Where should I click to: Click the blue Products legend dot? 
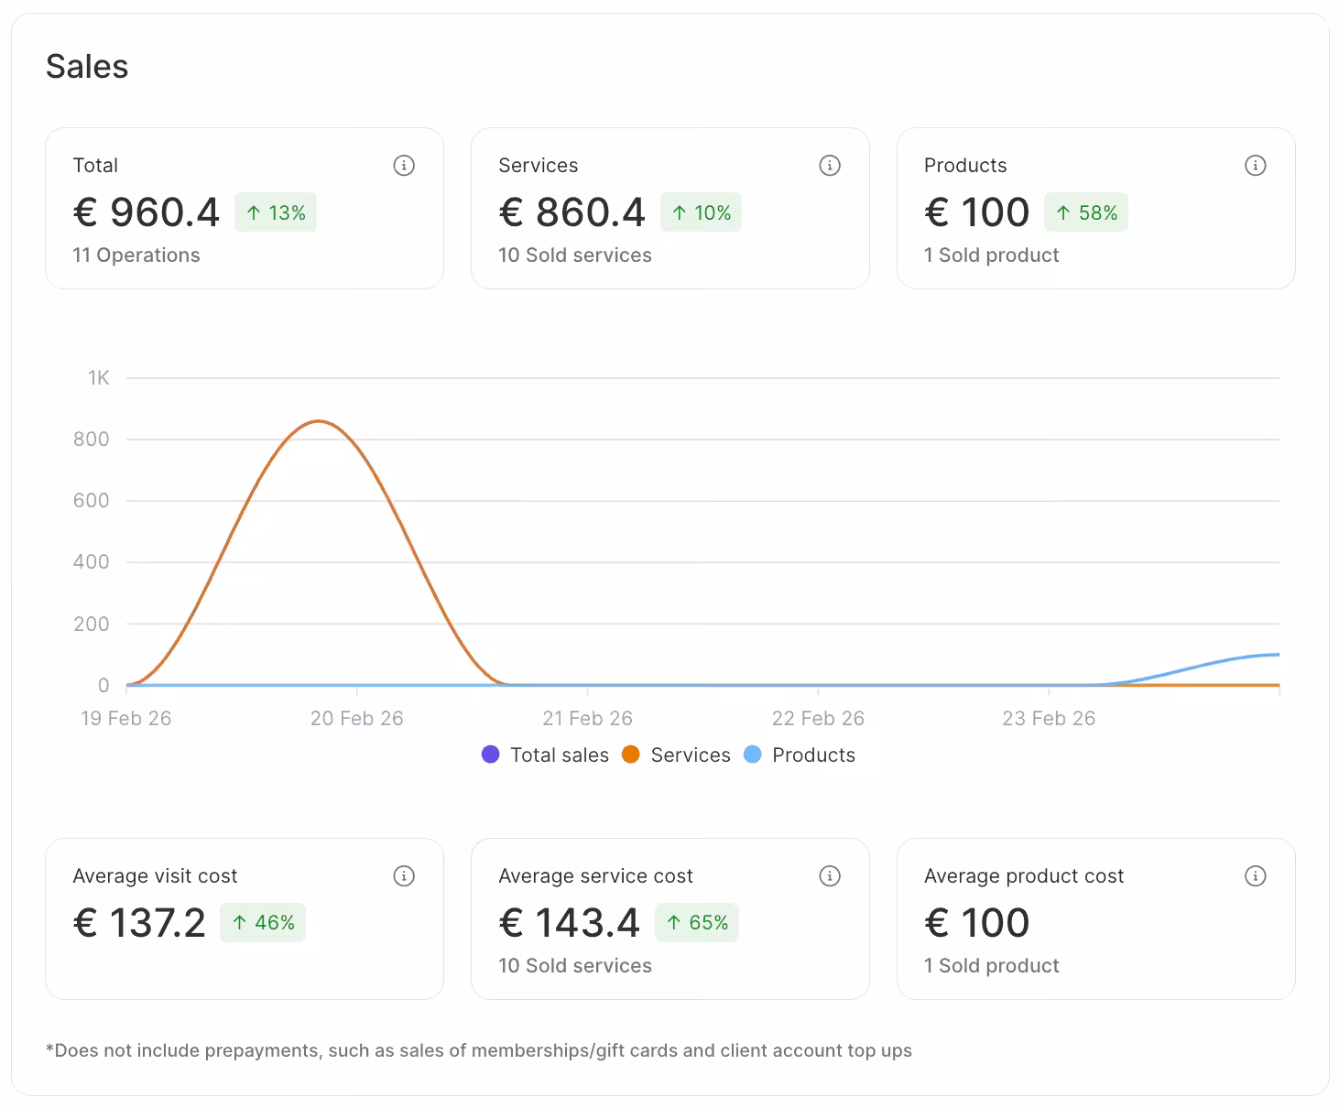(752, 755)
